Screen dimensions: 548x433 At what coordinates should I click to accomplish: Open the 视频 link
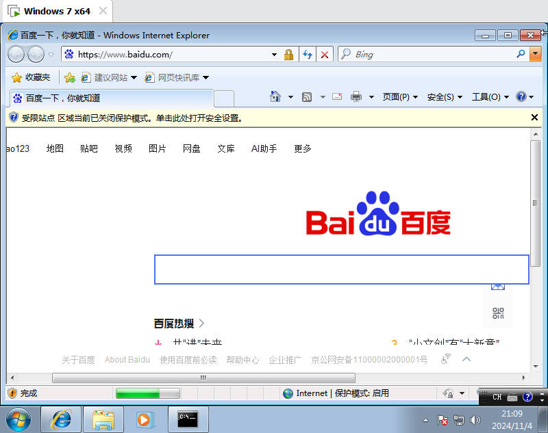click(123, 148)
